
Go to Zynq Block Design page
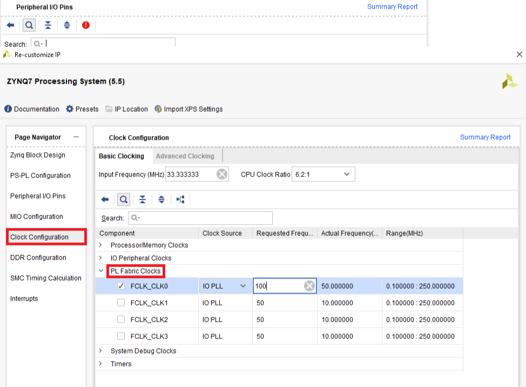pos(38,155)
